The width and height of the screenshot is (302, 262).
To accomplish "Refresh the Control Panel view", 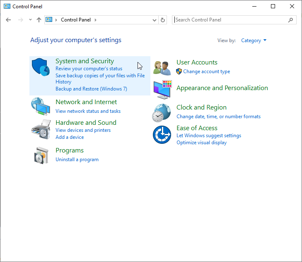I will coord(163,20).
